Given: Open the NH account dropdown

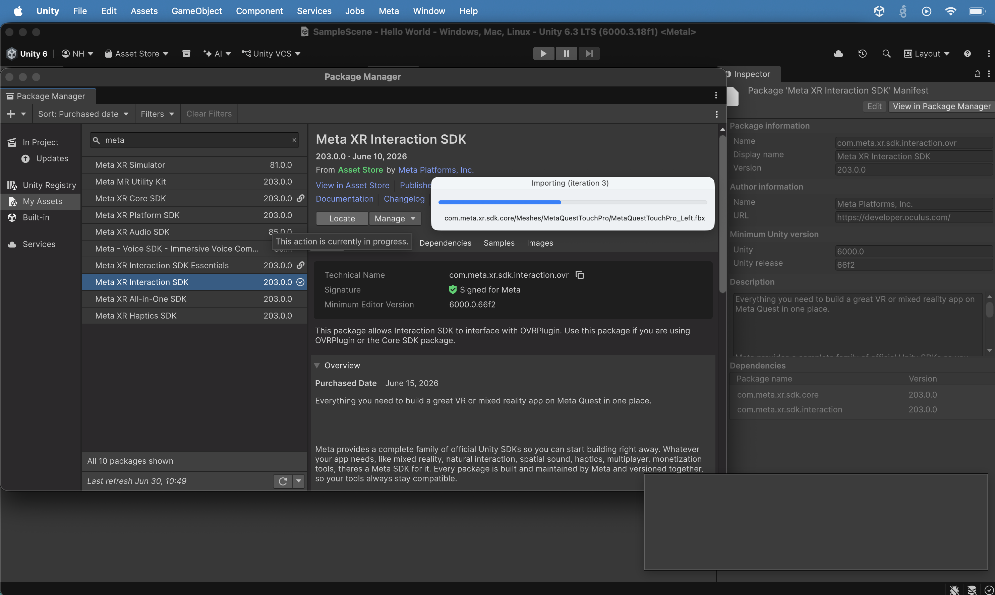Looking at the screenshot, I should point(77,53).
